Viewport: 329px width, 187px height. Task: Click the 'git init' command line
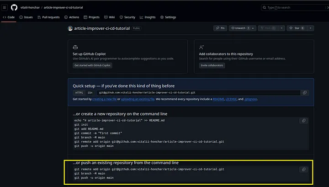(81, 125)
